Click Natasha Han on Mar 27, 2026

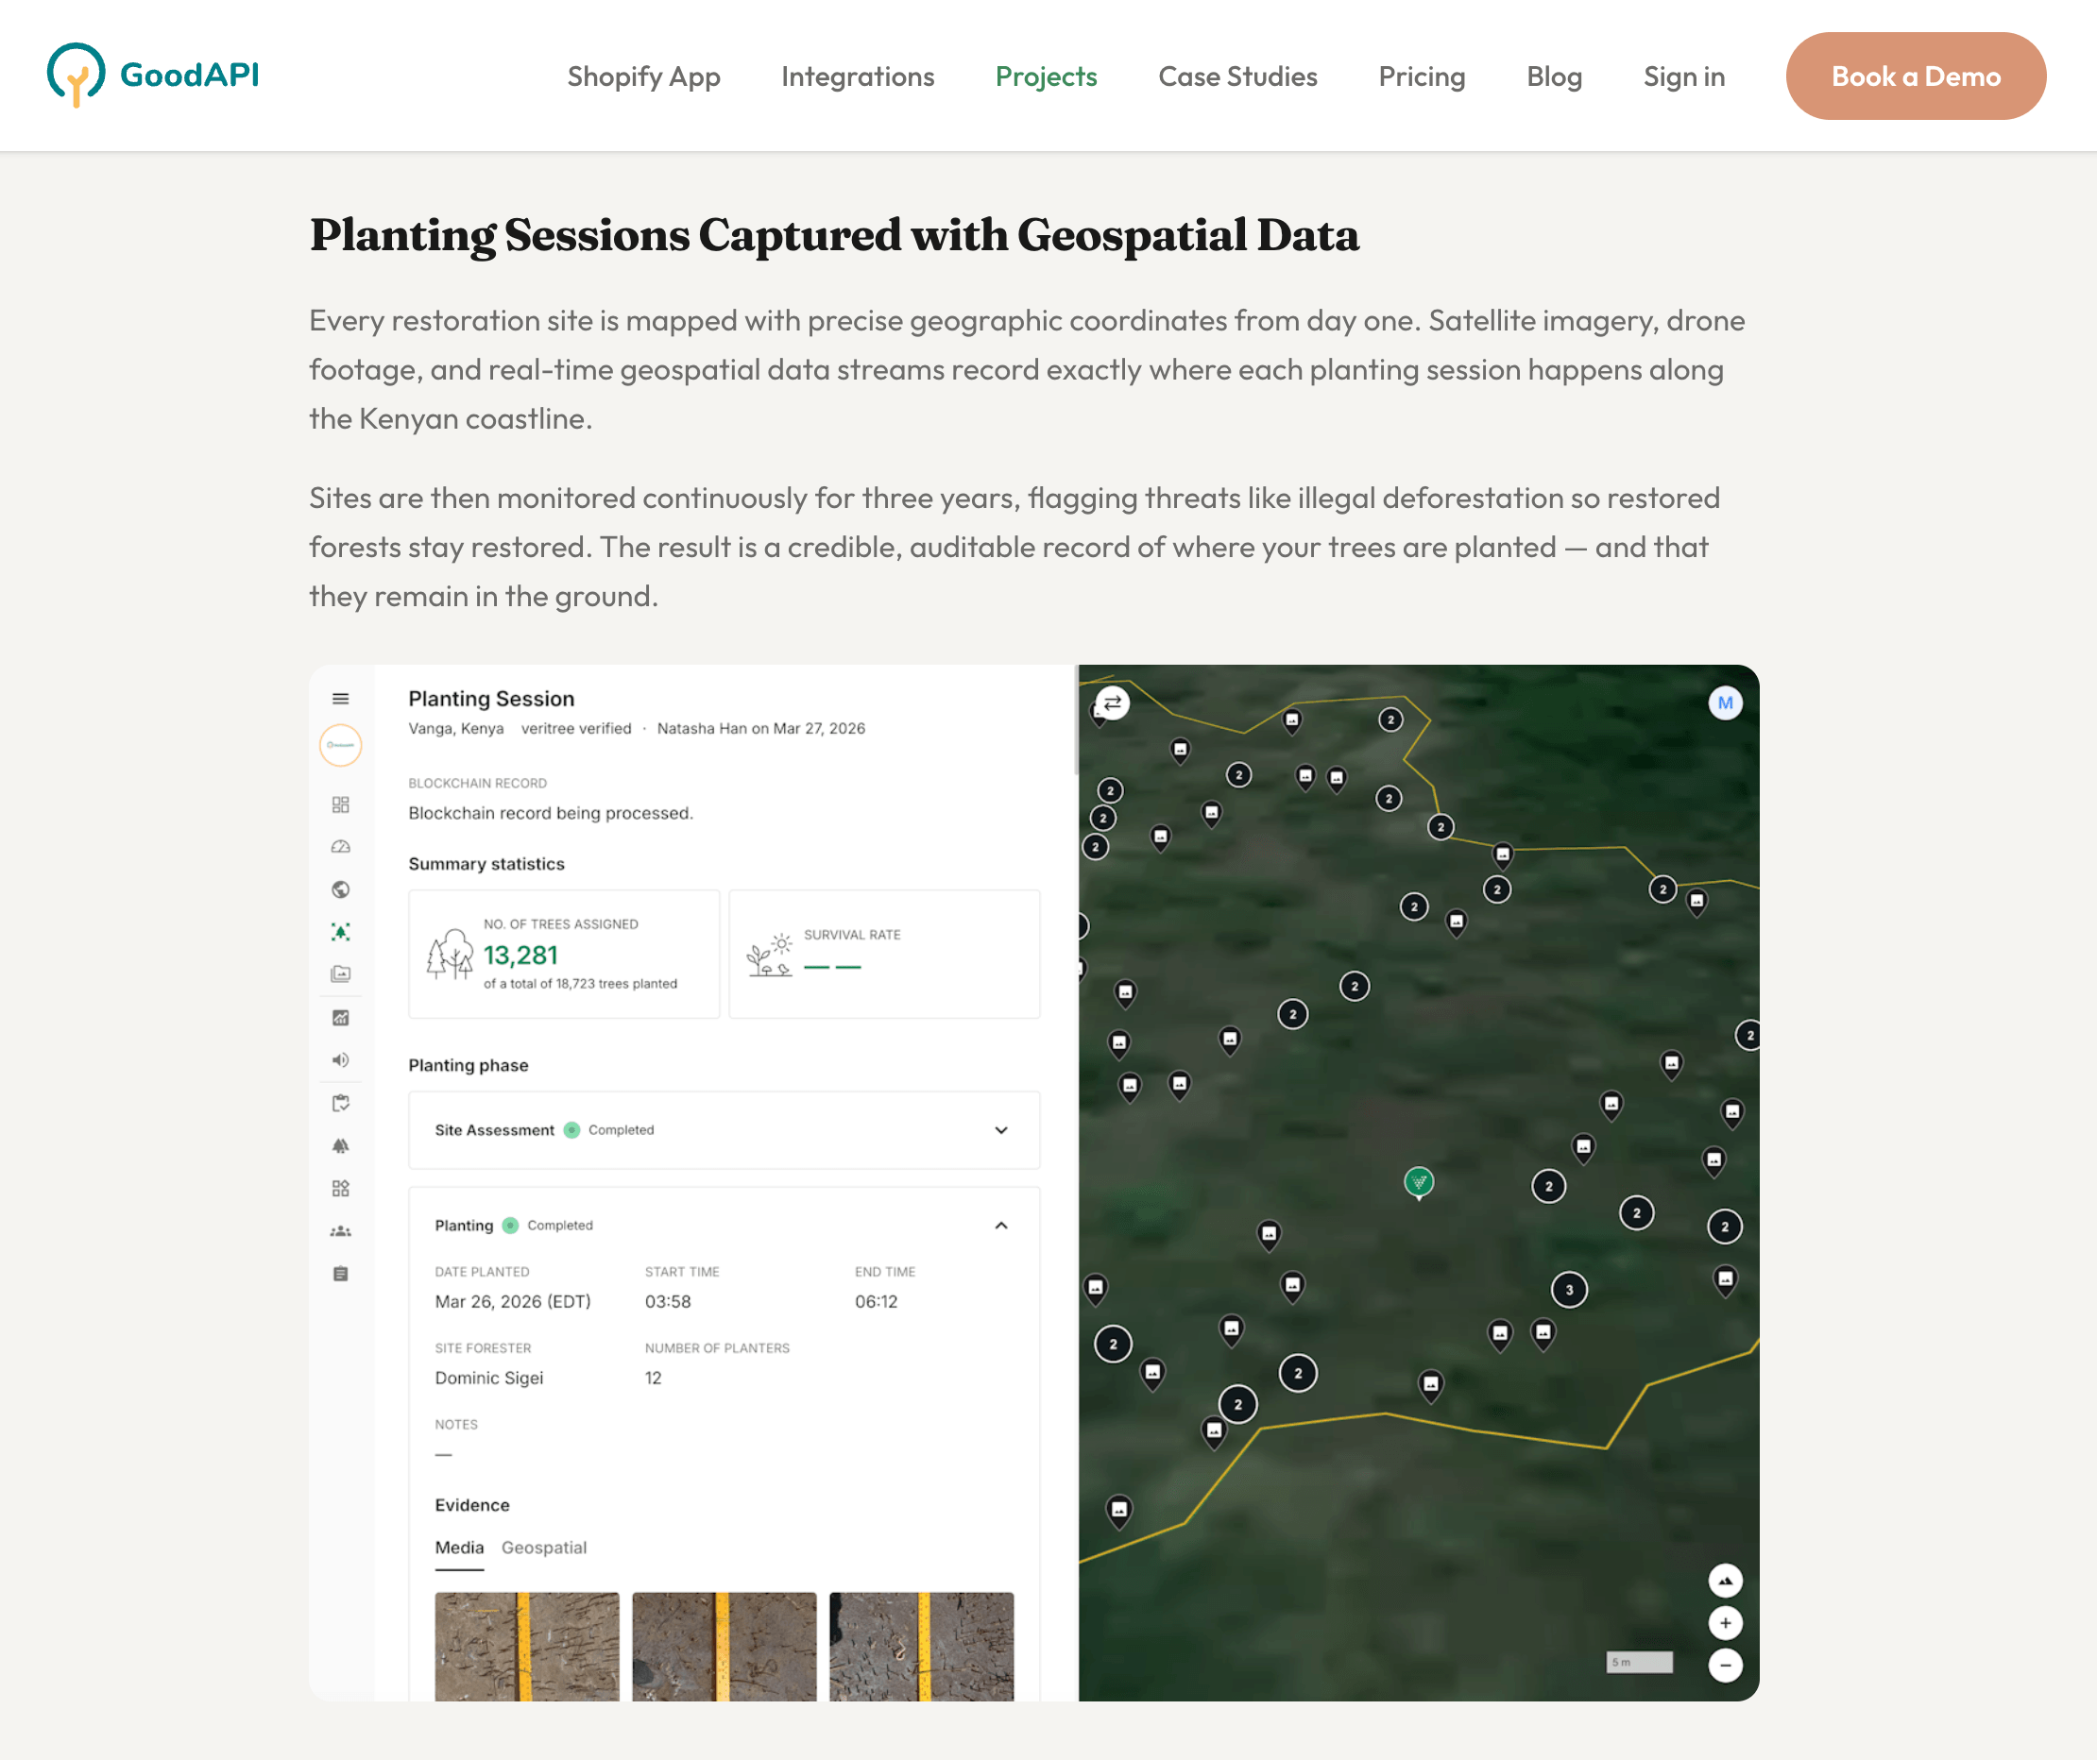[761, 729]
